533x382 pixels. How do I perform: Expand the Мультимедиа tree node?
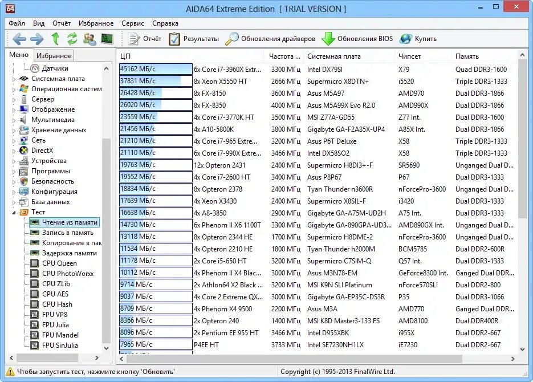(x=14, y=120)
